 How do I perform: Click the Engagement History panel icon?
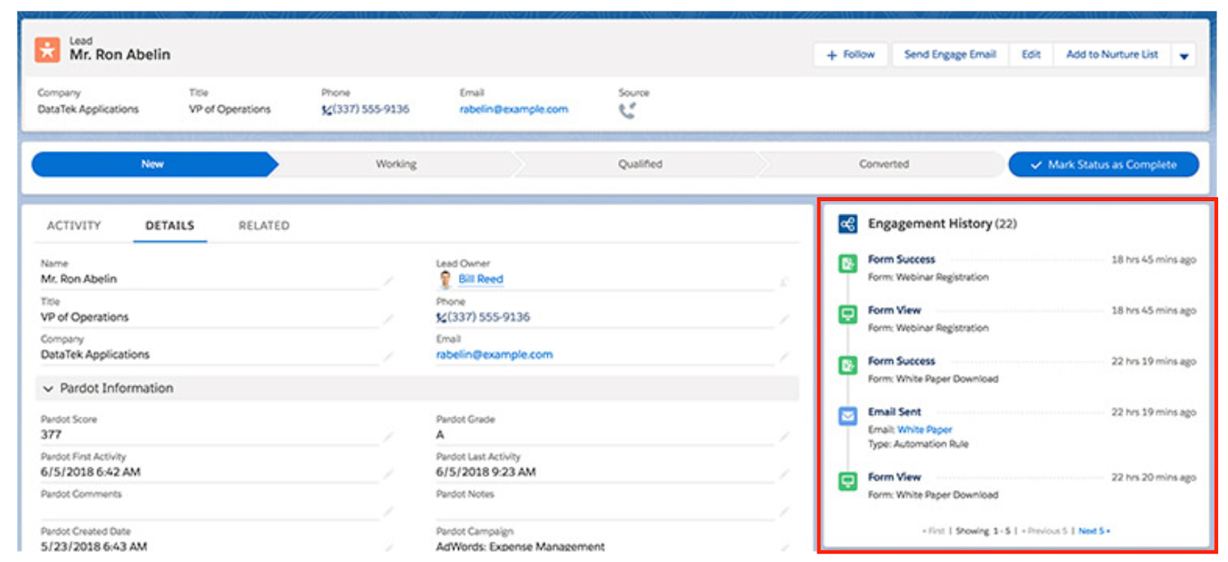(848, 224)
